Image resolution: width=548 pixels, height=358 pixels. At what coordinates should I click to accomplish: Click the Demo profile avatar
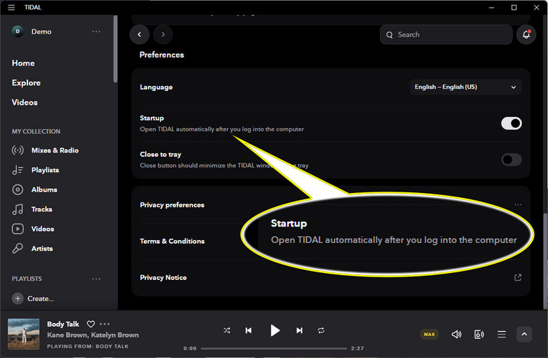coord(18,31)
